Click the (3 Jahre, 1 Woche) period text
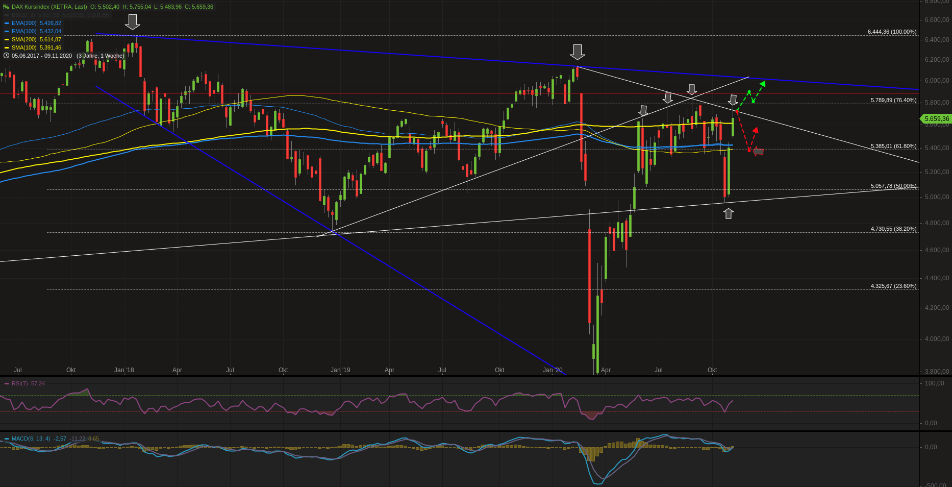 (x=101, y=56)
